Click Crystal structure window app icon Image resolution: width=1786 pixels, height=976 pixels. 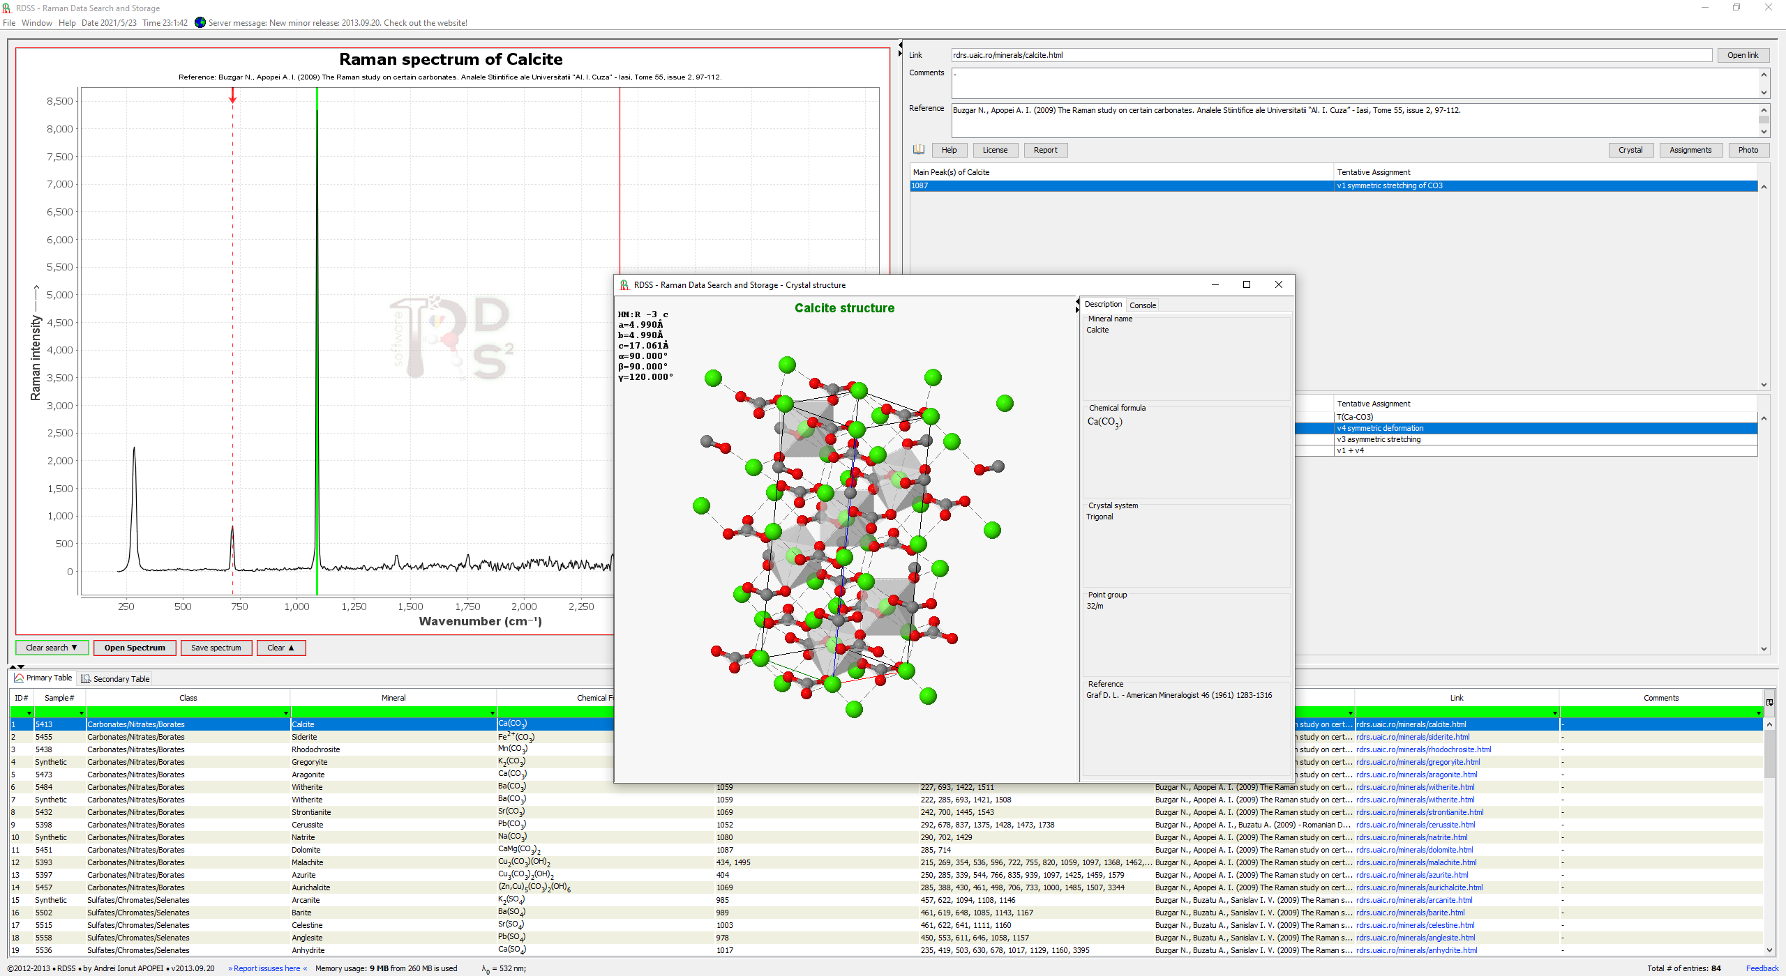[624, 285]
